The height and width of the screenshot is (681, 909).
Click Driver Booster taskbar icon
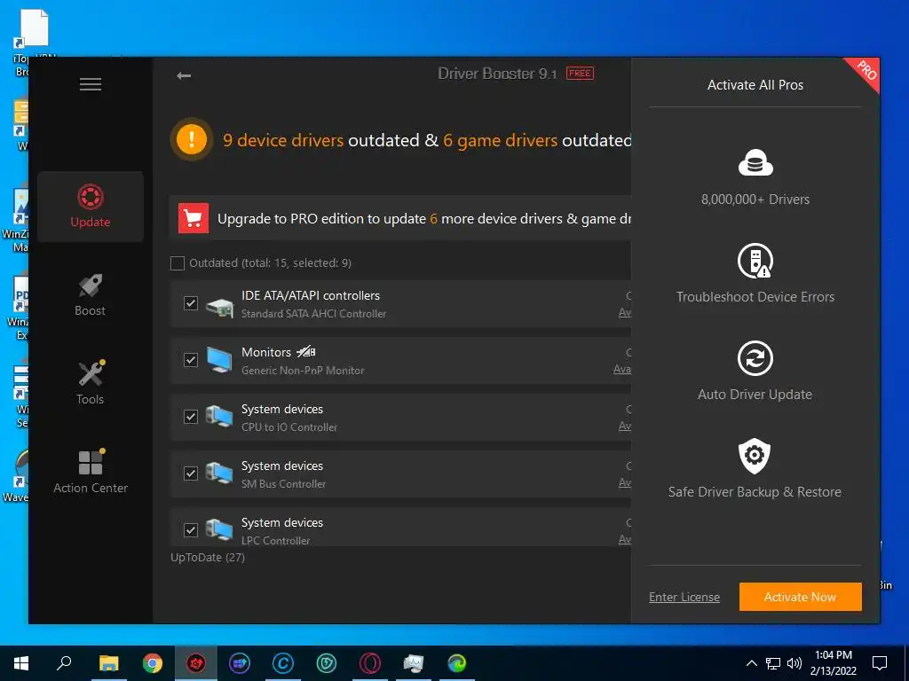coord(196,663)
